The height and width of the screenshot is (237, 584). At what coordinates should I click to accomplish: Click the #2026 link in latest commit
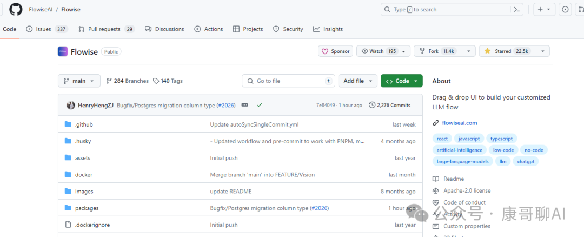tap(227, 106)
